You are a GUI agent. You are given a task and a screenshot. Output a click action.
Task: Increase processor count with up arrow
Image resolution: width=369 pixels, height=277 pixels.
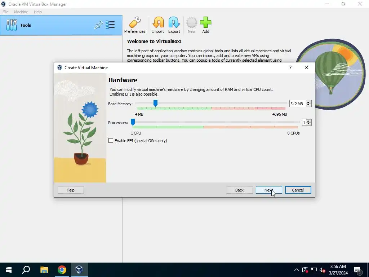pos(308,121)
